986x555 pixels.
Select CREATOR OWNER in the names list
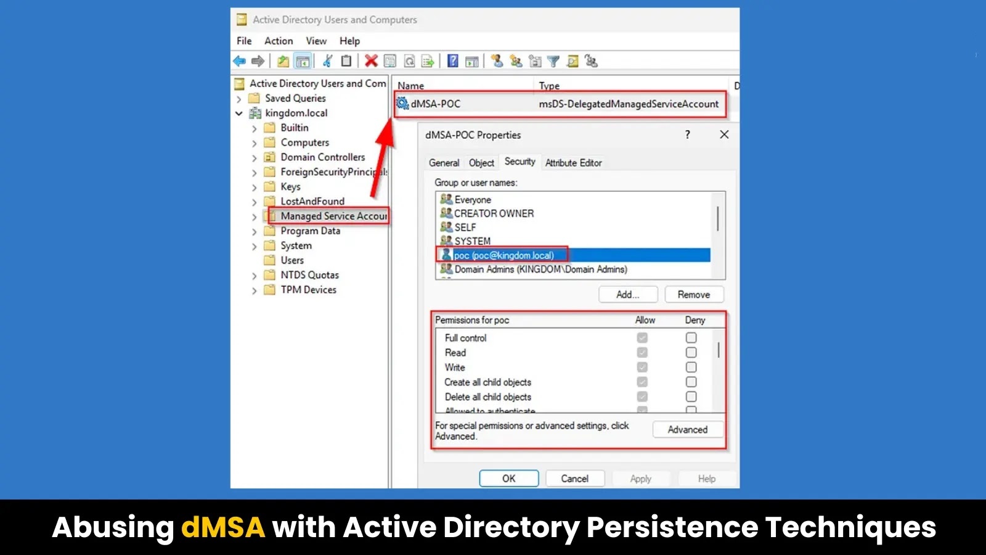494,213
